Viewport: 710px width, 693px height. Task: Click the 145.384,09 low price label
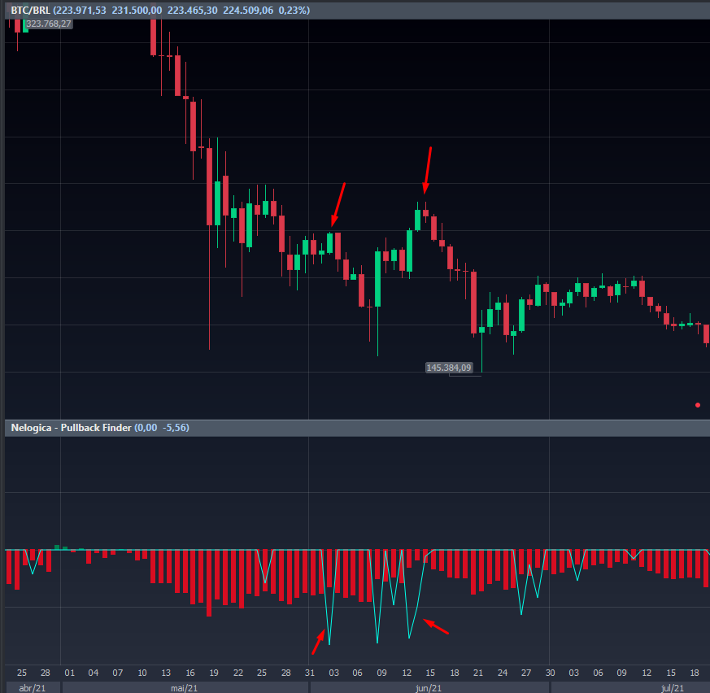[448, 368]
